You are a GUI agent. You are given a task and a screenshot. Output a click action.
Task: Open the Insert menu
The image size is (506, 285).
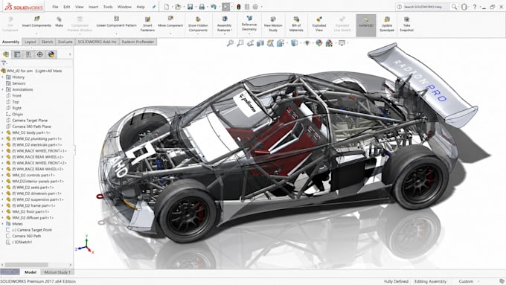point(93,7)
